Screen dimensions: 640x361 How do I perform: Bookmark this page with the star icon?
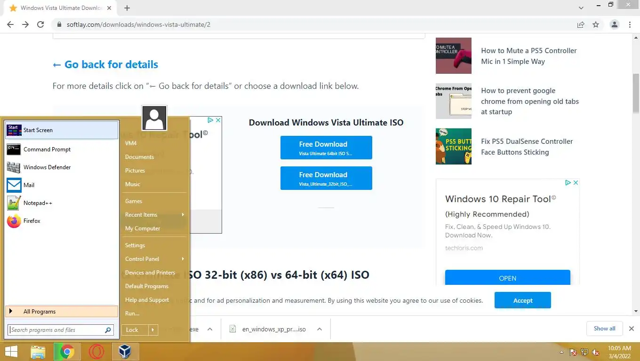click(x=596, y=24)
